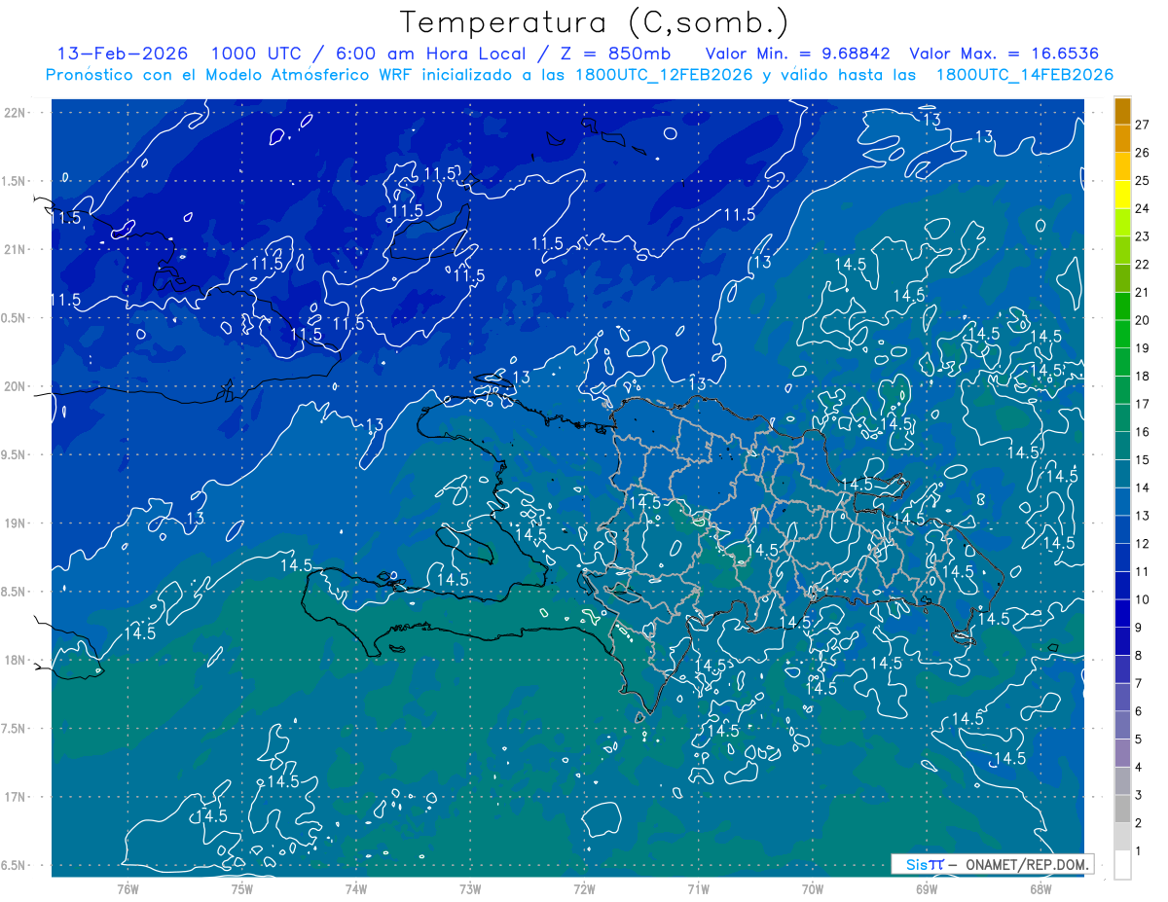Image resolution: width=1168 pixels, height=902 pixels.
Task: Click the '72W' longitude axis label
Action: point(584,888)
